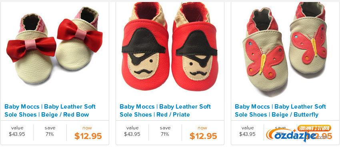Click the orange 'now' label on Priate card
Viewport: 340px width, 147px height.
tap(202, 128)
